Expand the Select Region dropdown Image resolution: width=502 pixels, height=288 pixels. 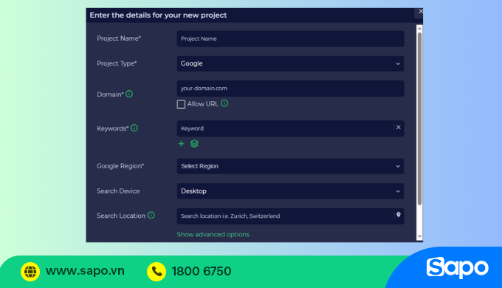pyautogui.click(x=290, y=166)
